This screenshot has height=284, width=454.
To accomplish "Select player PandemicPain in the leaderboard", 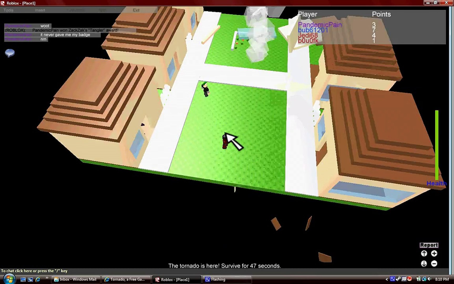I will (320, 25).
